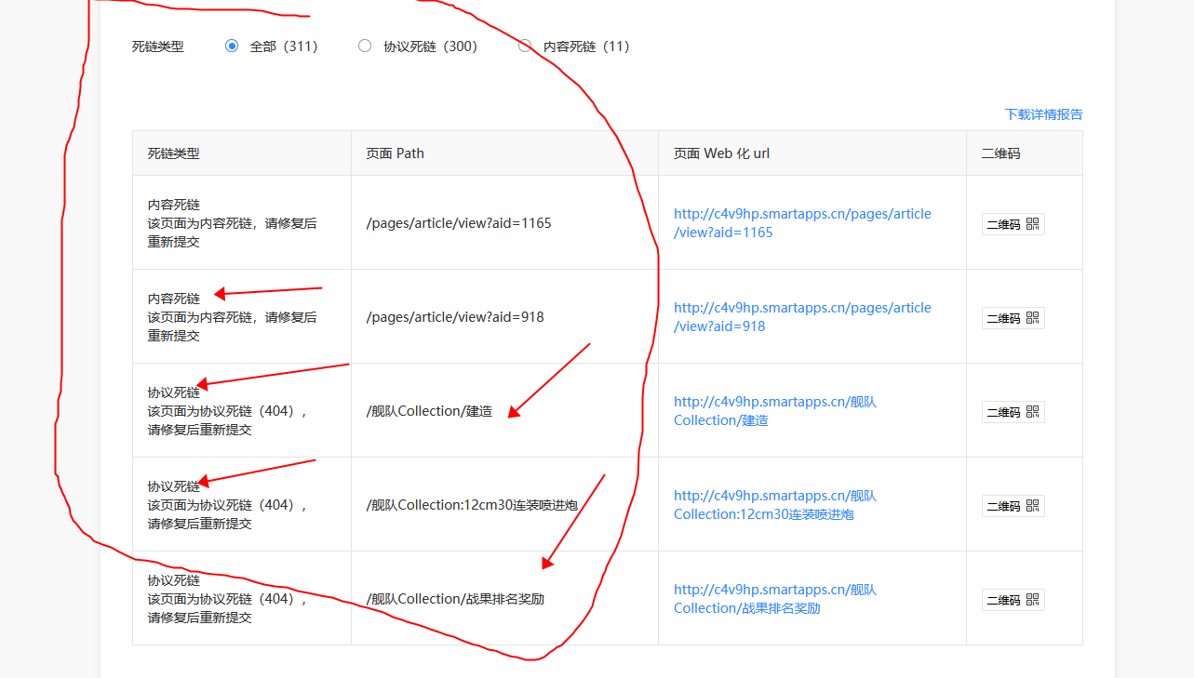Select the 协议死链 (300) radio option
The image size is (1194, 678).
pyautogui.click(x=365, y=46)
